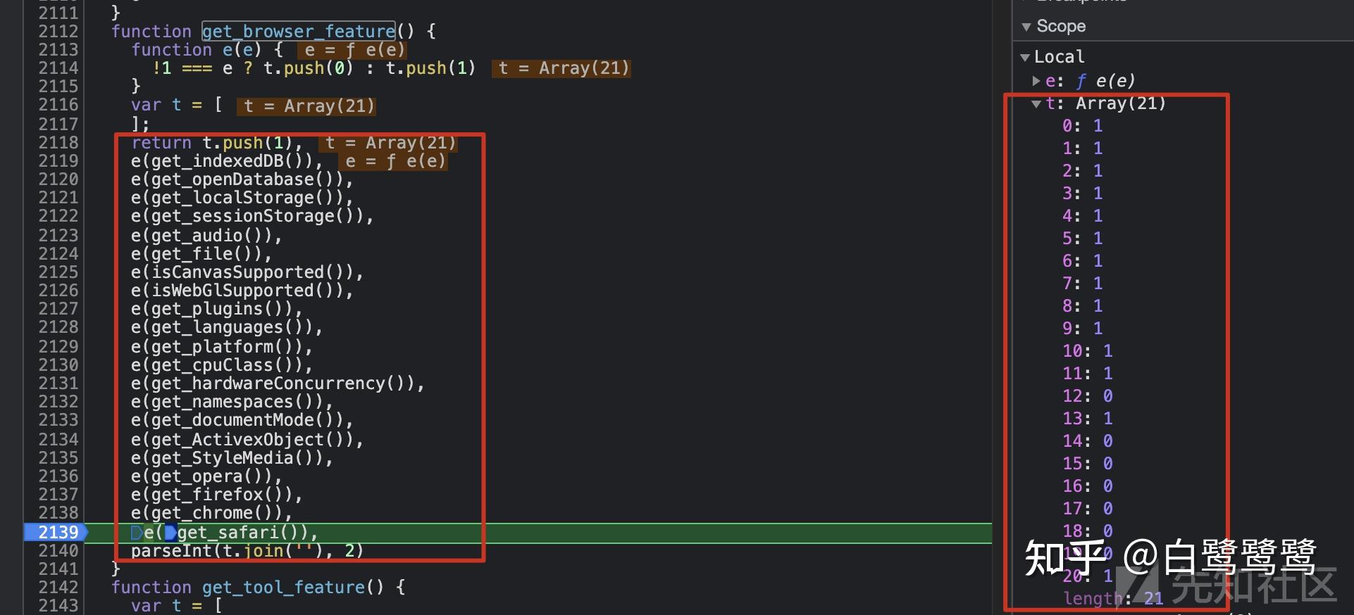Click the e(get_opera()) call
This screenshot has height=615, width=1354.
pos(201,476)
